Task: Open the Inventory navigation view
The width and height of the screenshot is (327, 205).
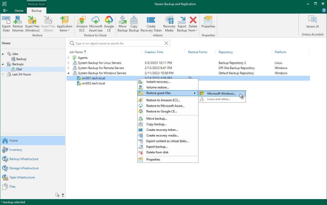Action: 33,150
